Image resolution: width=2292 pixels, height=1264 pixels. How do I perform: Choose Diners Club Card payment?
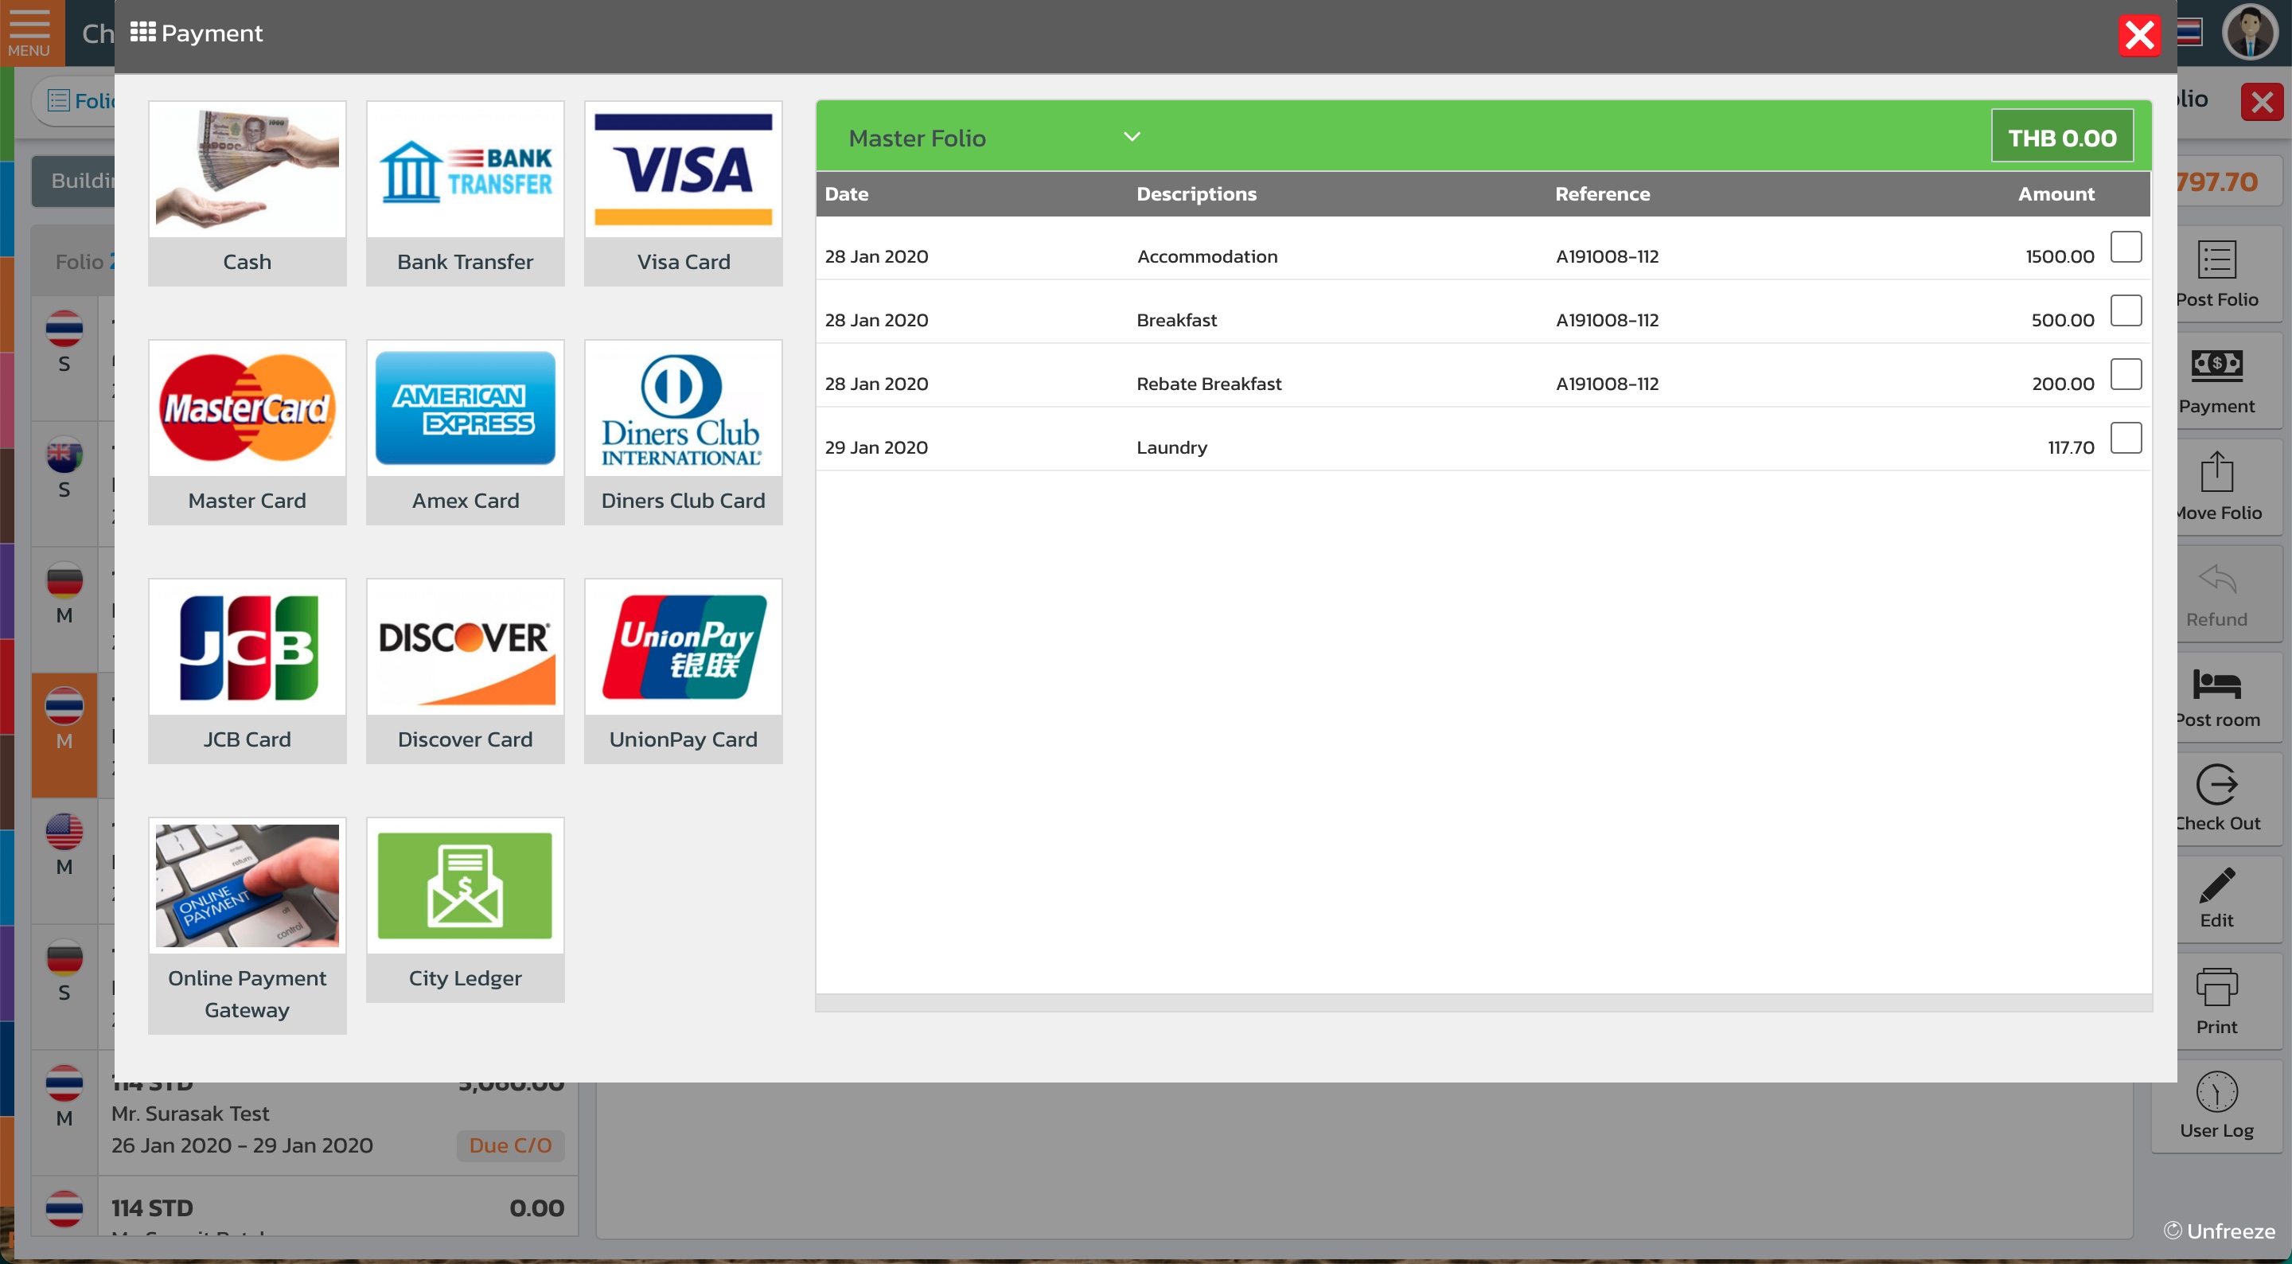(683, 431)
